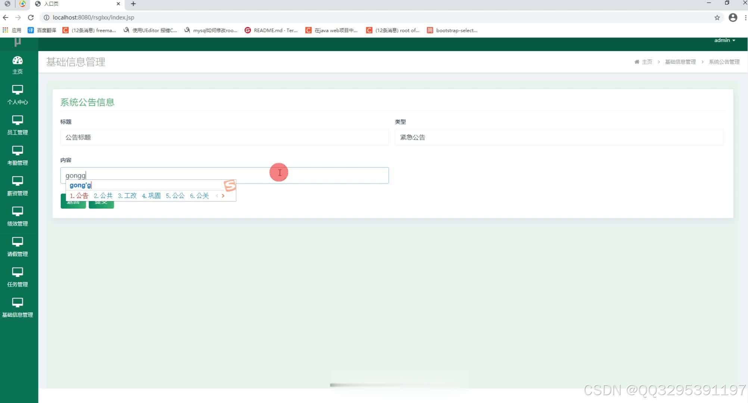Open root of... bookmark

tap(393, 30)
